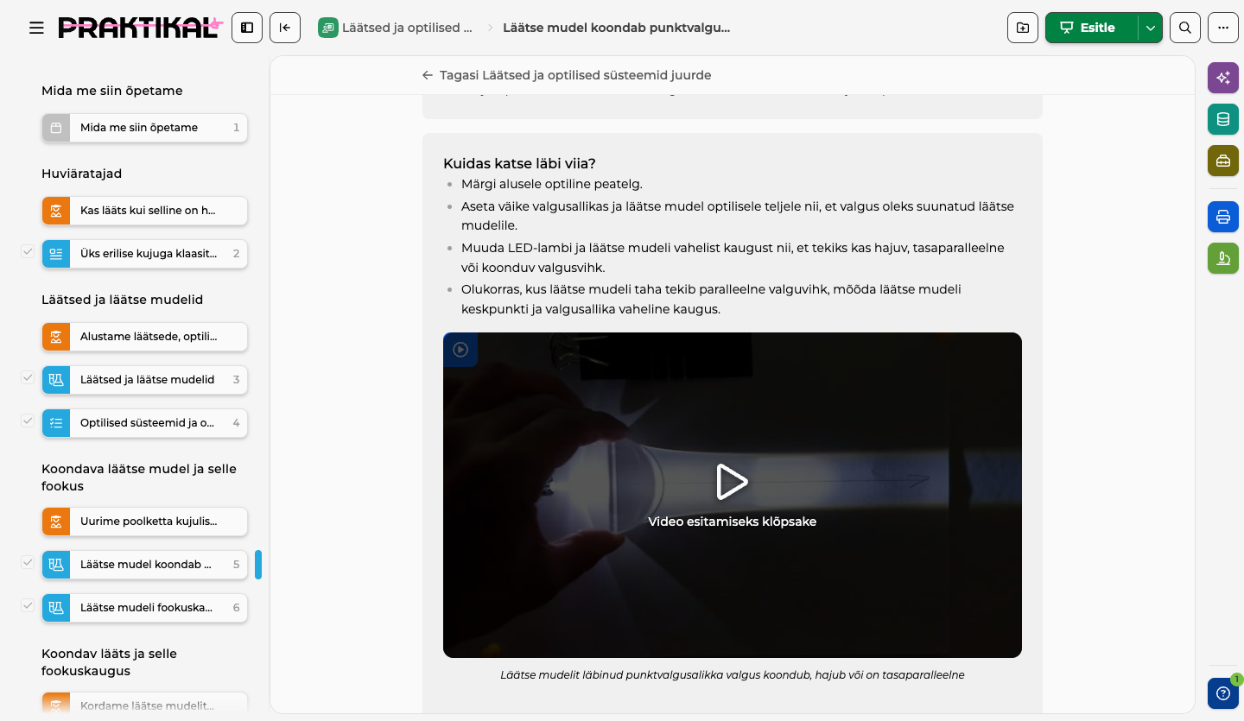Toggle checkbox beside Läätse mudel koondab
Screen dimensions: 1244x721
(28, 563)
